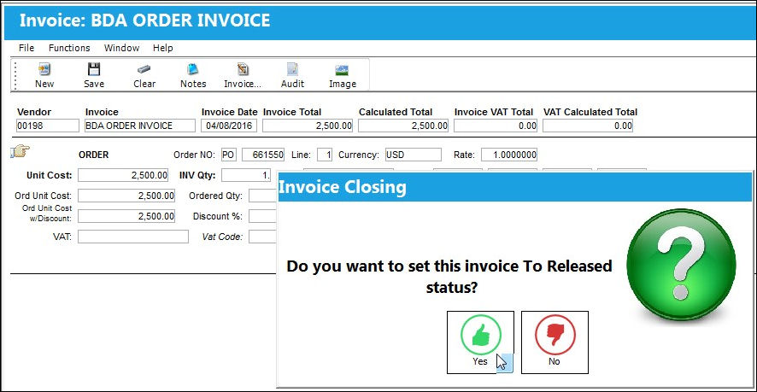Click the Calculated Total field
Viewport: 757px width, 392px height.
(x=403, y=126)
